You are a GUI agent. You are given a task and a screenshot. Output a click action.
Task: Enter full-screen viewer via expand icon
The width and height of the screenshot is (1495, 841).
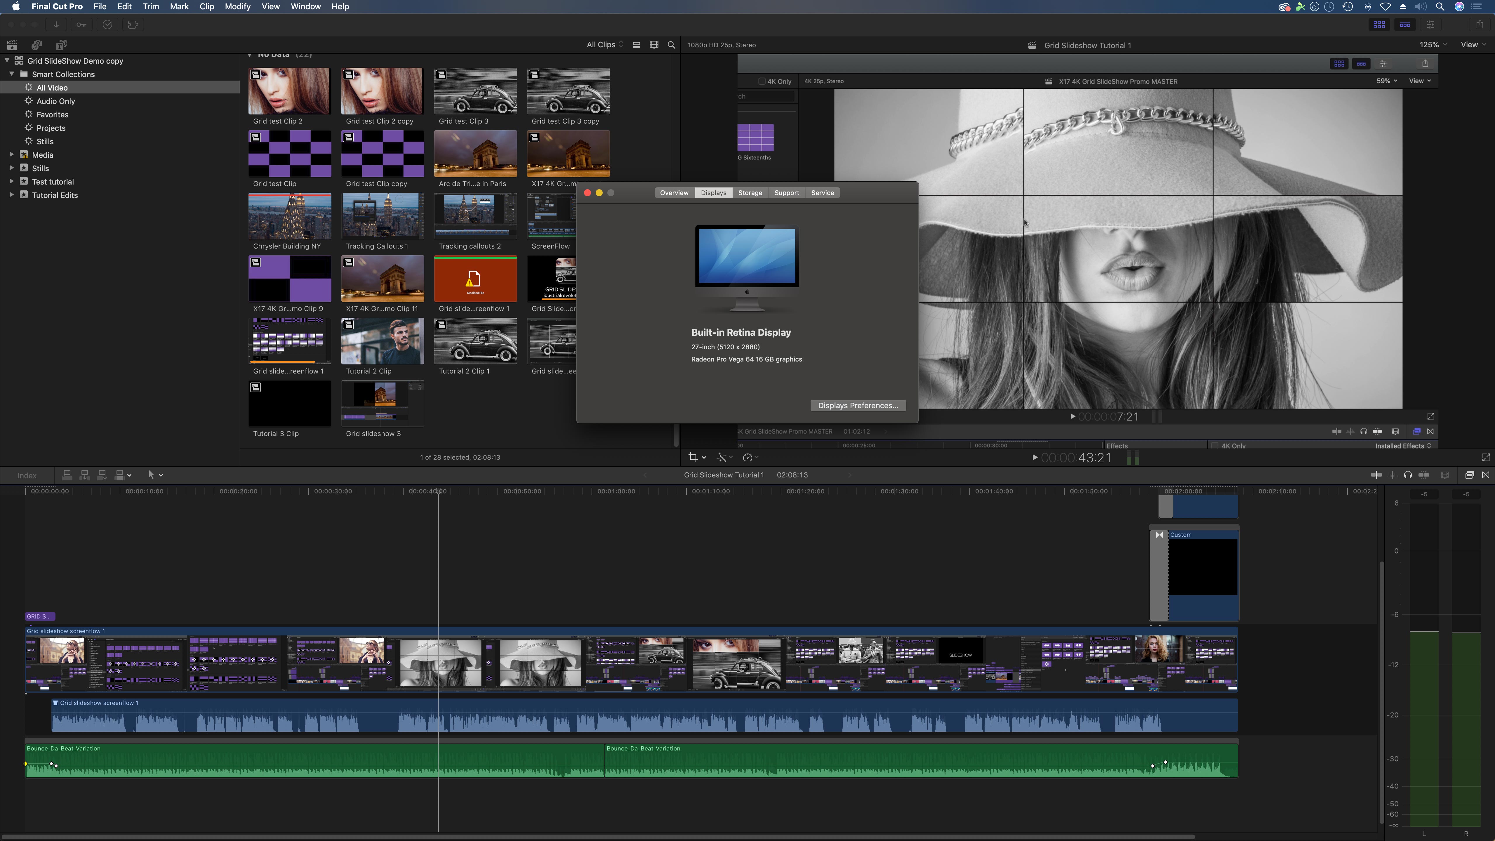pyautogui.click(x=1486, y=457)
